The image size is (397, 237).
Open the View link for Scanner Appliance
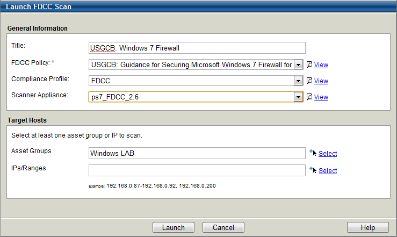321,97
